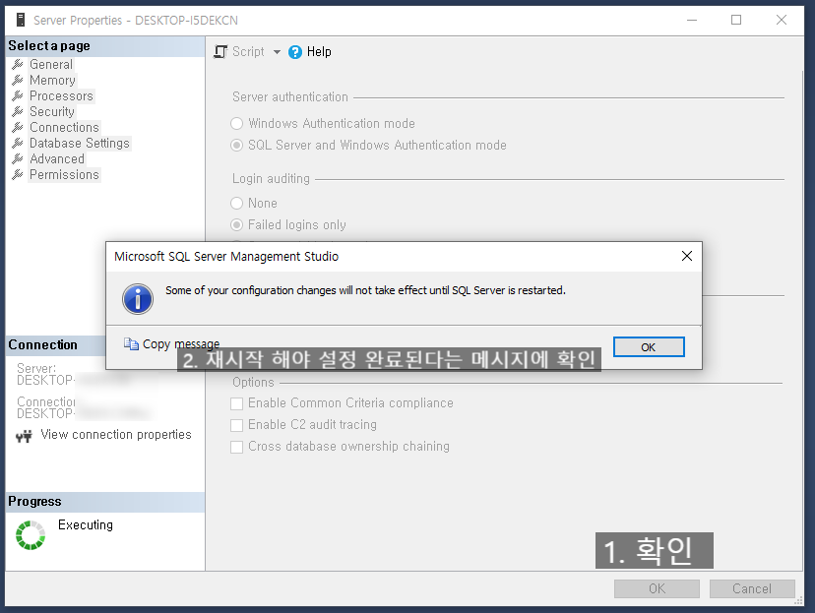Select Windows Authentication mode
Viewport: 815px width, 613px height.
point(236,124)
